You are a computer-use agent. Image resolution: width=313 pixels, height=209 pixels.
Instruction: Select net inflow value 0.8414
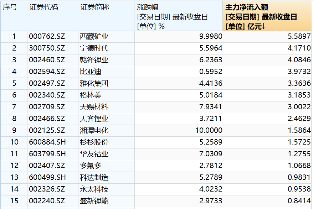tap(299, 201)
